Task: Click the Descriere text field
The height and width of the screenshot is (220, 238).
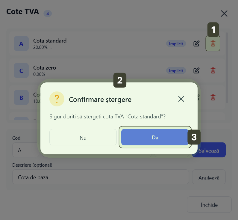Action: tap(100, 177)
